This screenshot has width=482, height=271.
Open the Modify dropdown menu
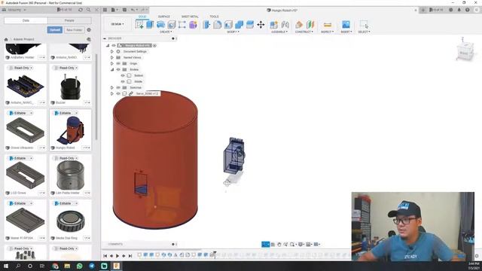233,32
